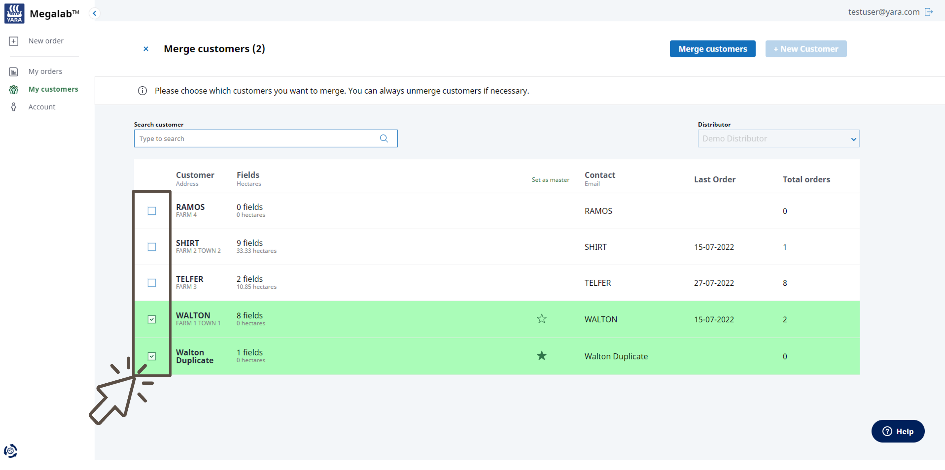Tick the TELFER customer checkbox

click(151, 283)
